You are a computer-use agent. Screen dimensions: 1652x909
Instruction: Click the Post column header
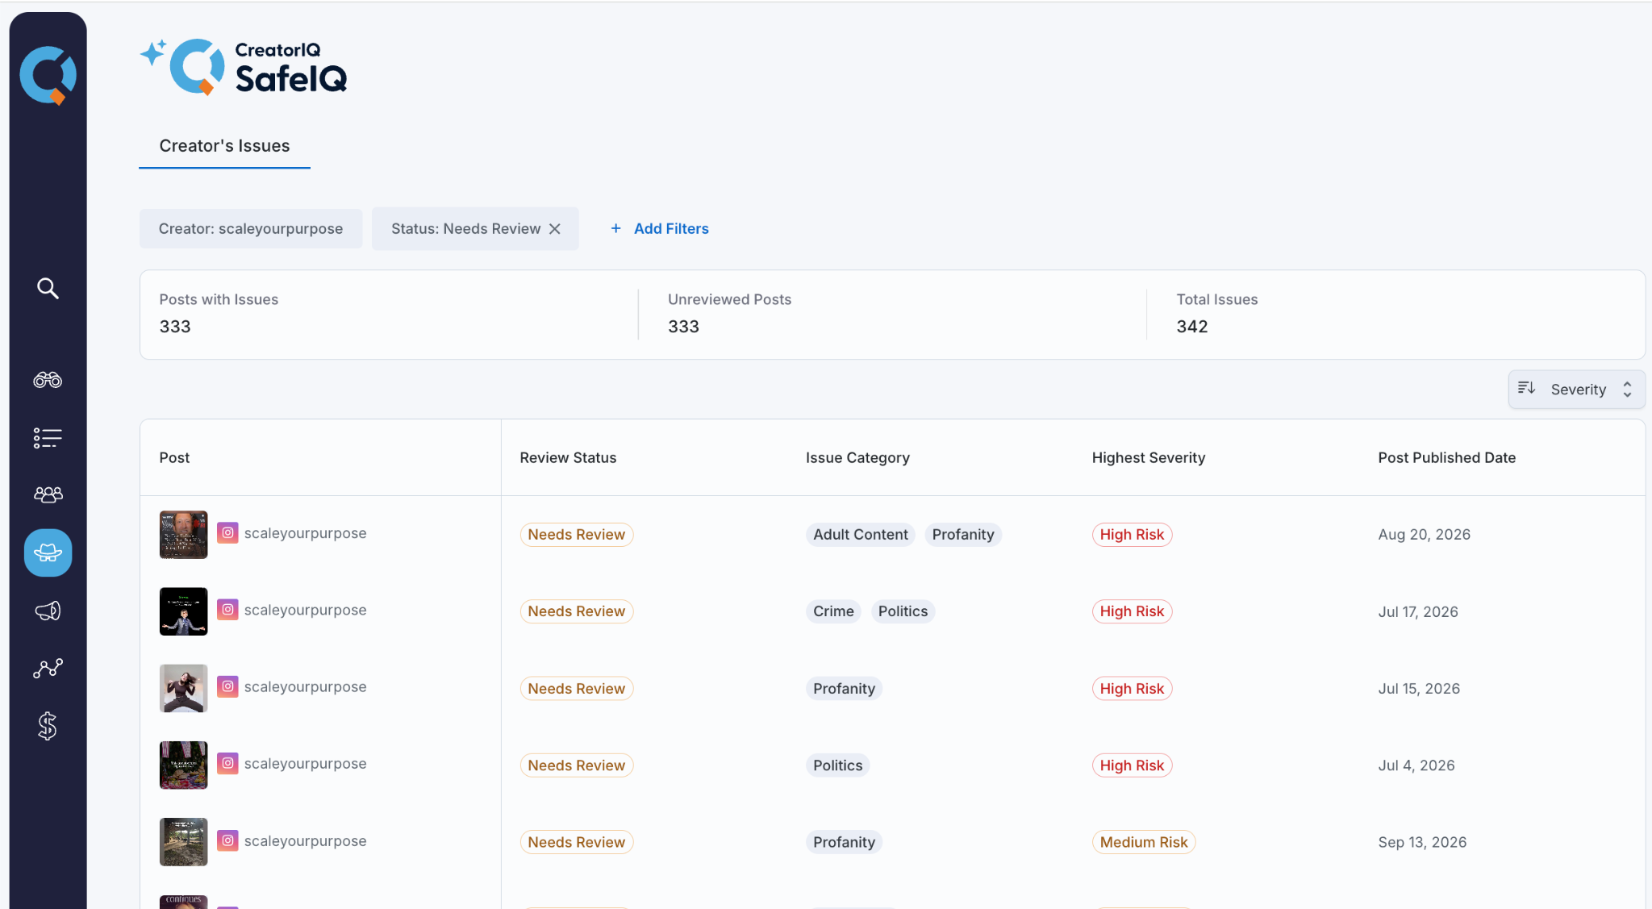click(x=174, y=457)
